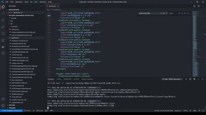Switch to the TERMINAL panel tab
The height and width of the screenshot is (115, 206).
(51, 79)
